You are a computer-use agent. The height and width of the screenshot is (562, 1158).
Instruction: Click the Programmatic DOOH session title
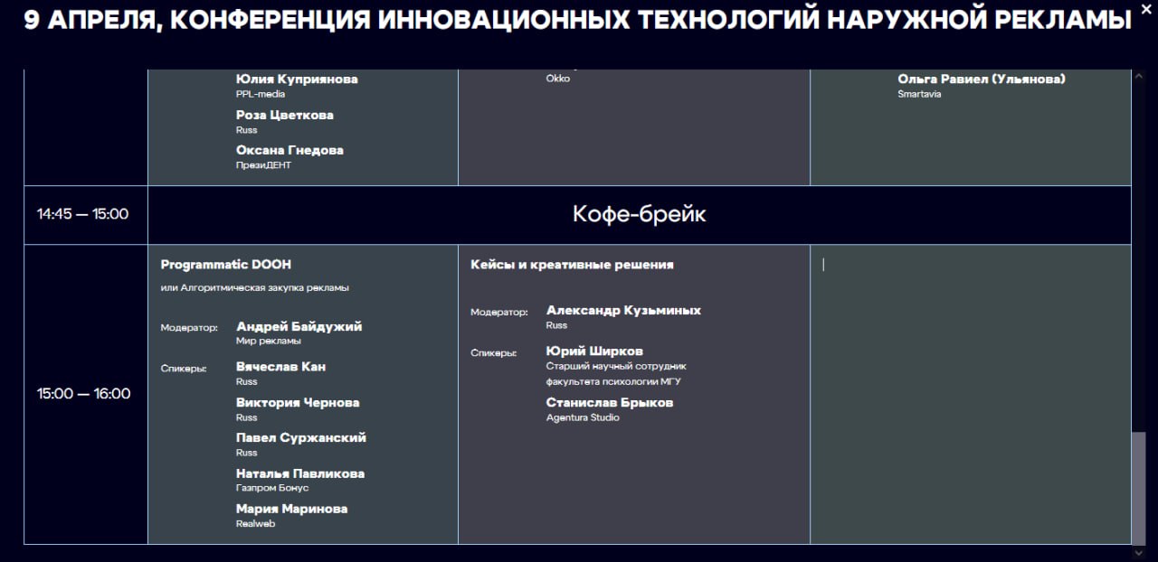pos(226,265)
